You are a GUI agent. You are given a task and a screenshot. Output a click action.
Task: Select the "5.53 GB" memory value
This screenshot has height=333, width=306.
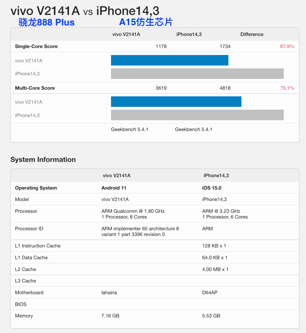tap(211, 316)
